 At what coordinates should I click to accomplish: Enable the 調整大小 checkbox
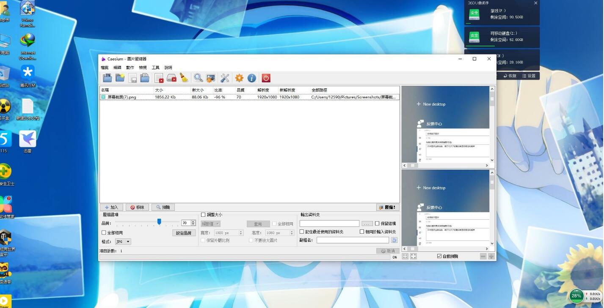coord(203,215)
